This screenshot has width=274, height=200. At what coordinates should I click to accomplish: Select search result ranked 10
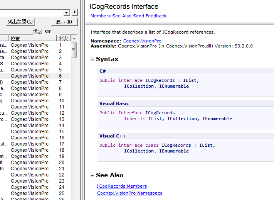[35, 101]
